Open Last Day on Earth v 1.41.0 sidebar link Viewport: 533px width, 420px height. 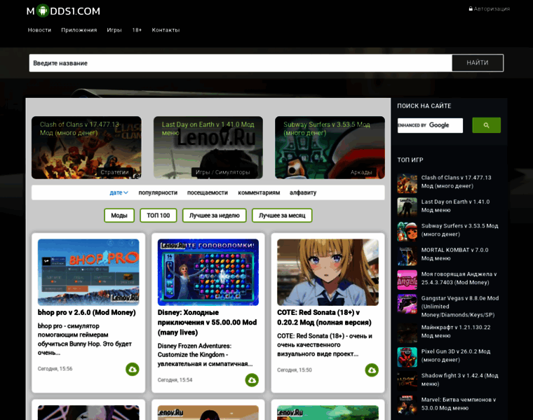455,206
